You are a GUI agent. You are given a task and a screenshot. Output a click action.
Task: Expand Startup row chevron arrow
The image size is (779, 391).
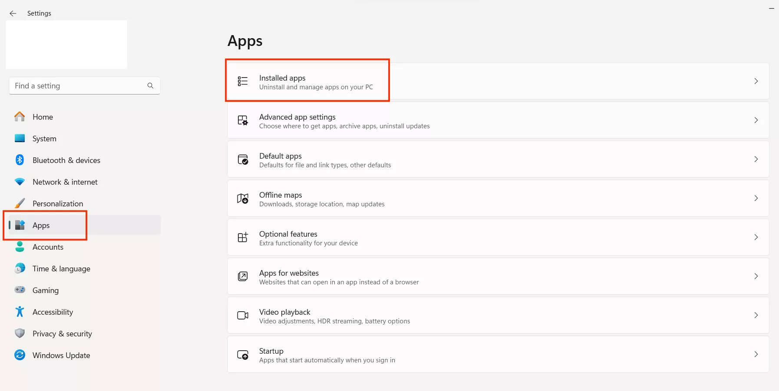[756, 354]
